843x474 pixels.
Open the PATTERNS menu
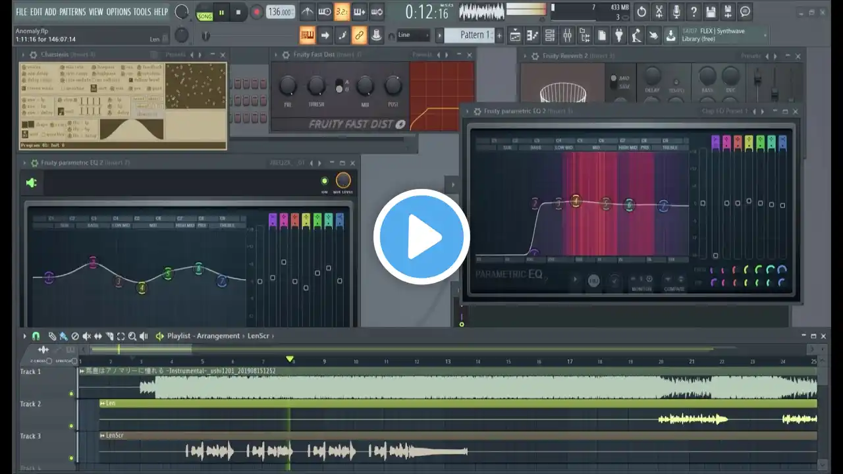(x=72, y=12)
